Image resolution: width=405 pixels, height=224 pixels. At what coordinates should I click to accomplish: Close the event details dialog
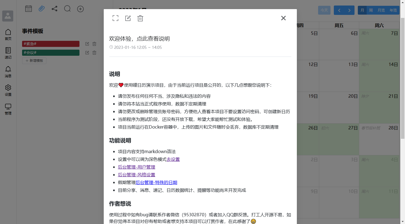tap(283, 18)
